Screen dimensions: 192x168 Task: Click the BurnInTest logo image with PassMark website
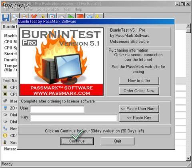pos(62,62)
